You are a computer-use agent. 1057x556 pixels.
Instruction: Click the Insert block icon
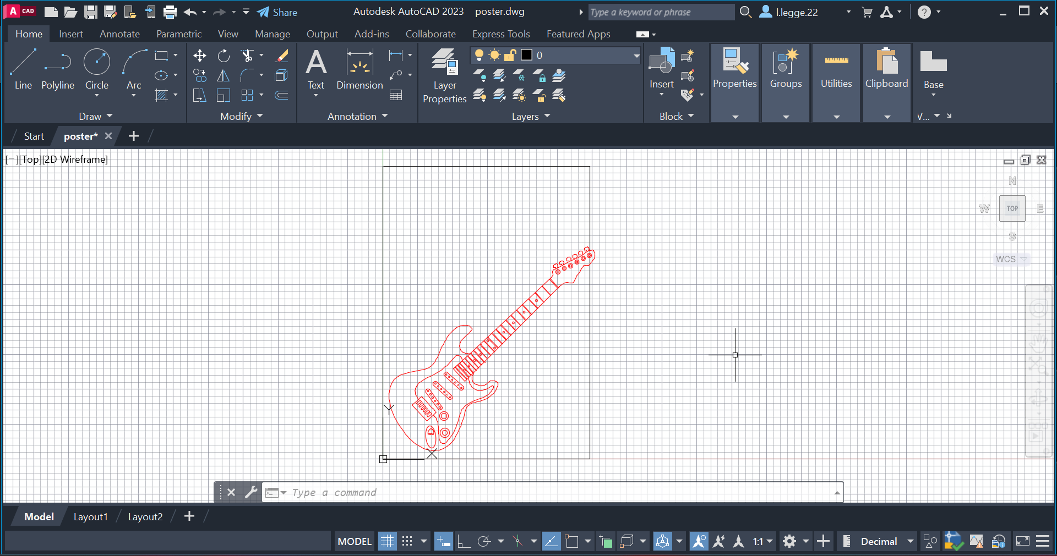tap(662, 69)
